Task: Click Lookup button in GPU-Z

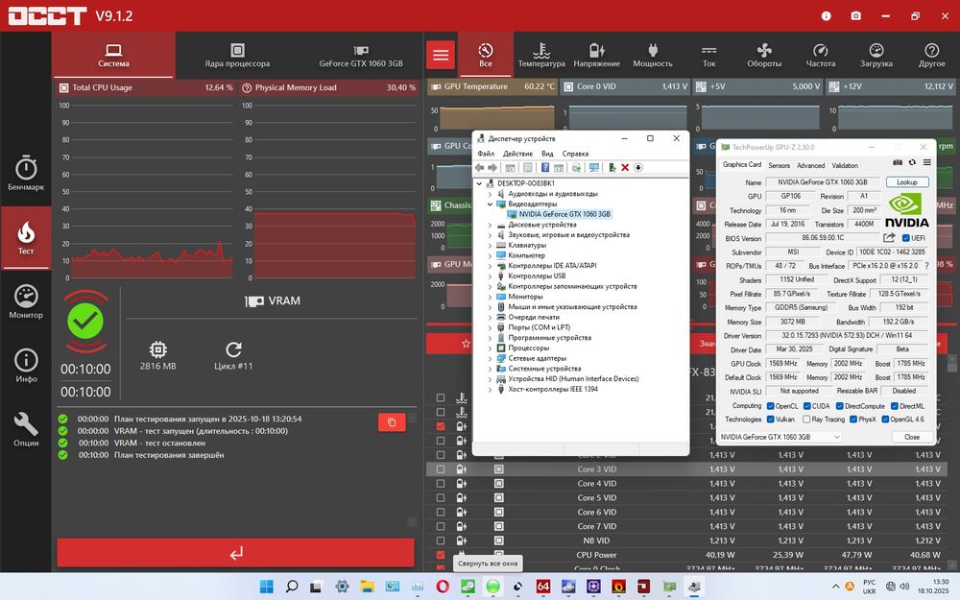Action: point(907,181)
